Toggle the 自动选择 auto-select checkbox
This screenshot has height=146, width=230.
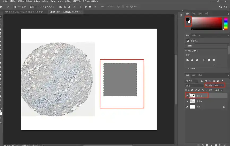click(x=15, y=7)
